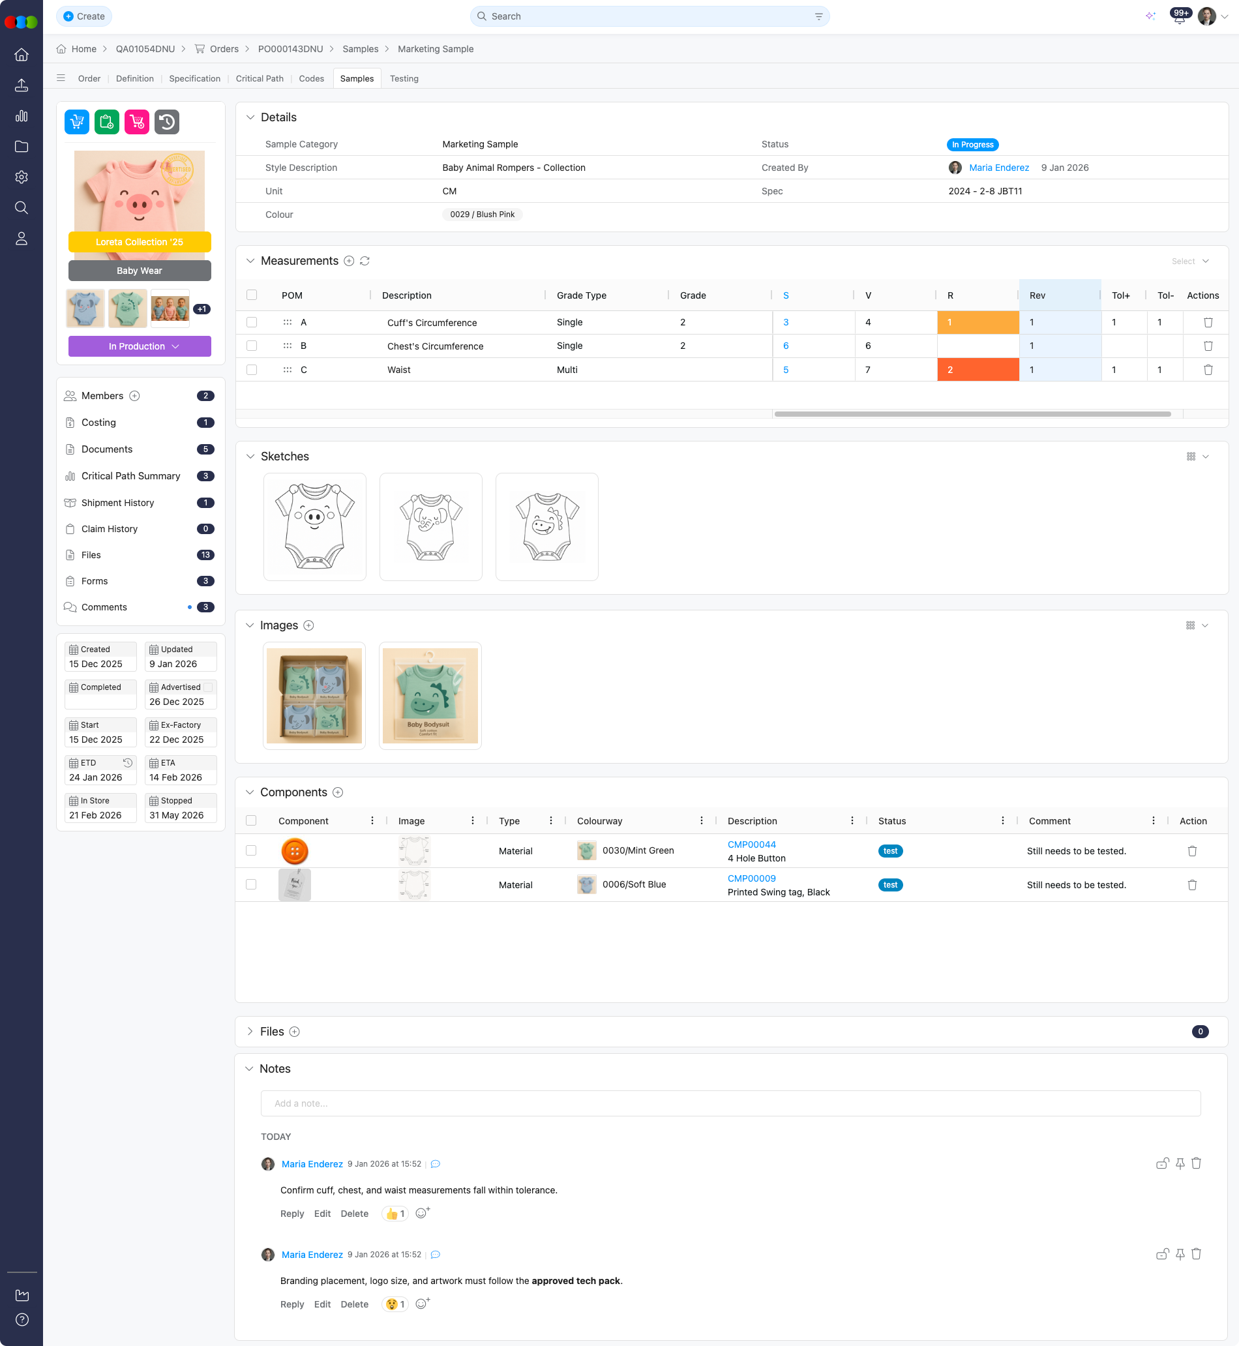This screenshot has width=1239, height=1346.
Task: Open the blue shopping cart action
Action: click(76, 122)
